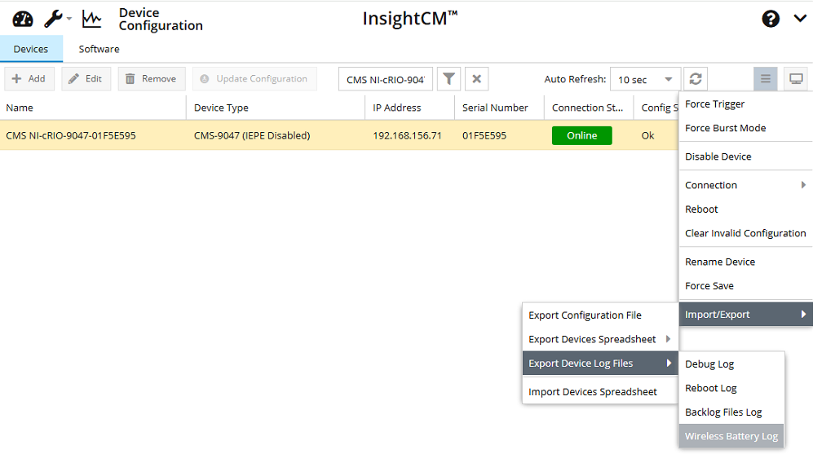Export the Debug Log
The width and height of the screenshot is (813, 467).
click(x=731, y=363)
